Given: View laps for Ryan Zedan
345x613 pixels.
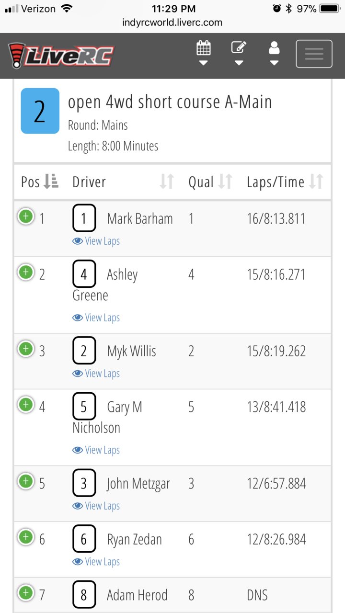Looking at the screenshot, I should coord(96,562).
